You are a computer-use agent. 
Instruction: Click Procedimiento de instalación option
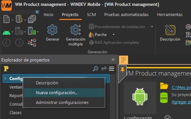(x=117, y=27)
